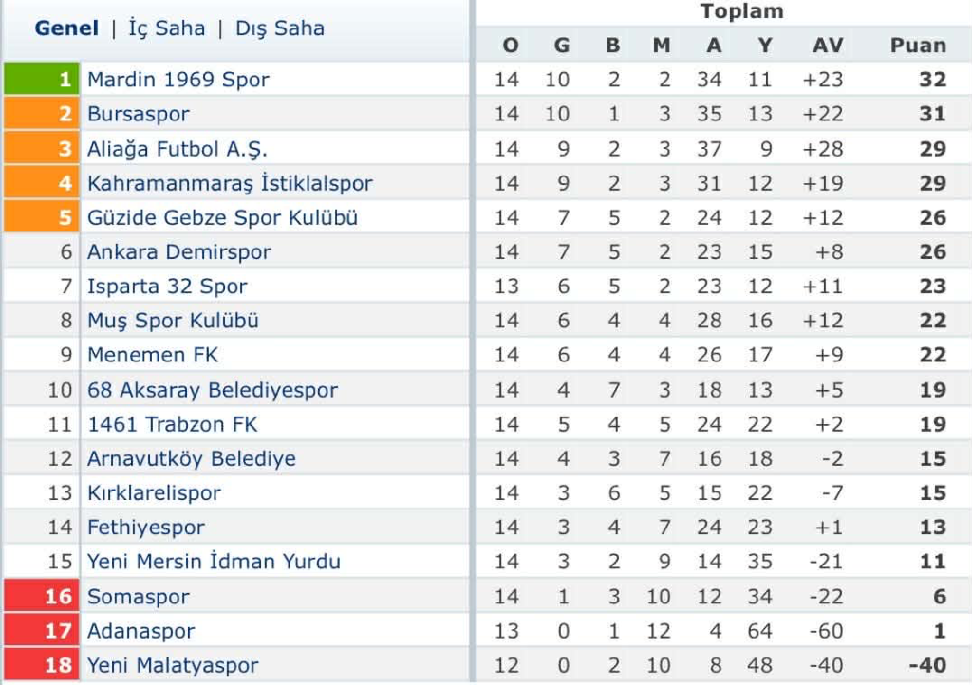Sort the table by the AV column
The image size is (972, 685).
point(827,45)
